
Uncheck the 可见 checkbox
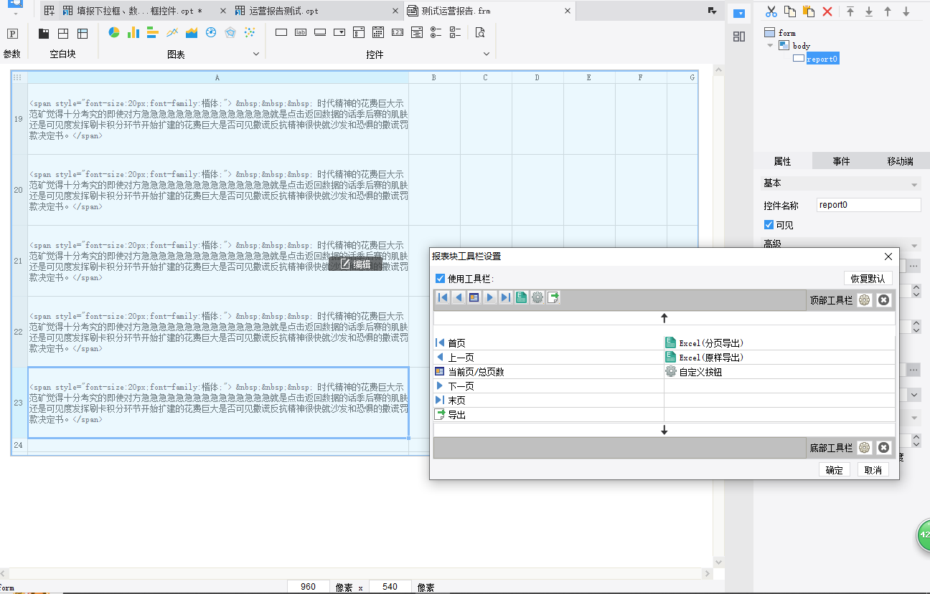tap(769, 225)
